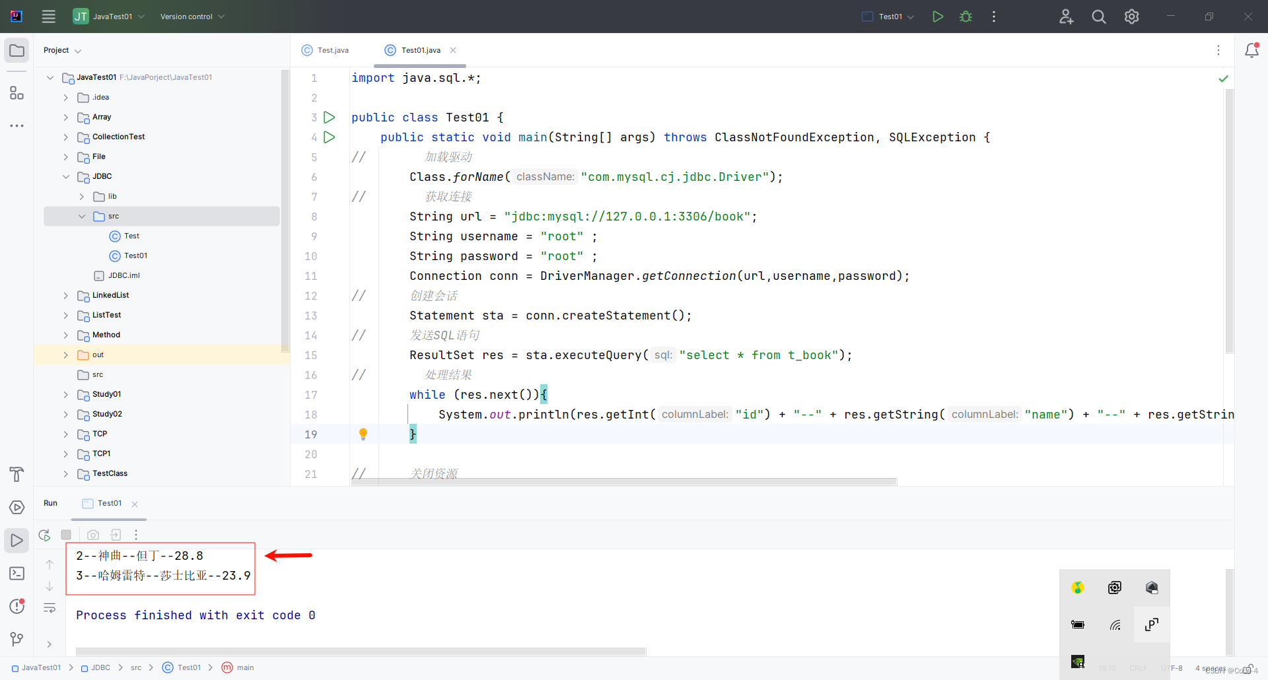Collapse the JDBC src folder
This screenshot has width=1268, height=680.
pyautogui.click(x=81, y=217)
